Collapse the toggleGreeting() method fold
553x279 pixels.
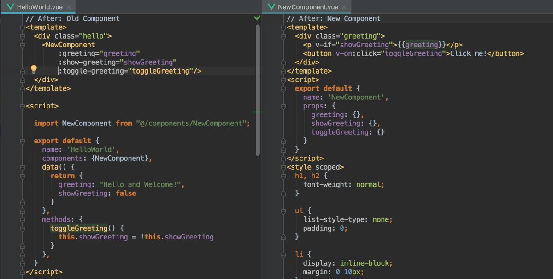click(22, 228)
